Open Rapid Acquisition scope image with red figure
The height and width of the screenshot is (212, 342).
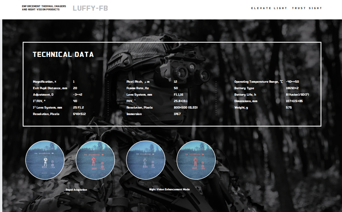point(95,160)
